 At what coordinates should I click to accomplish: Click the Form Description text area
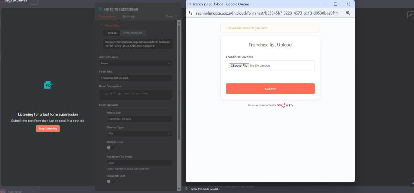click(136, 95)
